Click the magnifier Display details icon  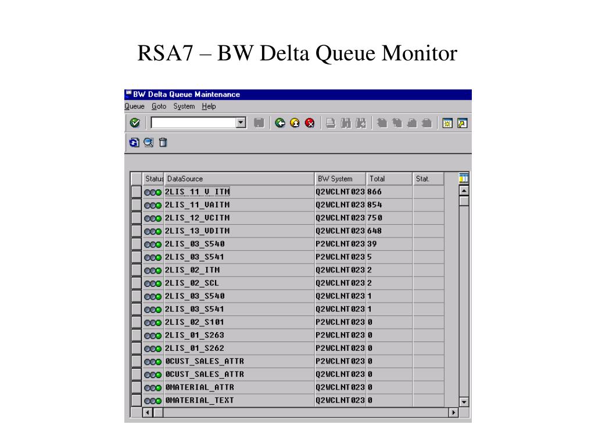(x=148, y=143)
